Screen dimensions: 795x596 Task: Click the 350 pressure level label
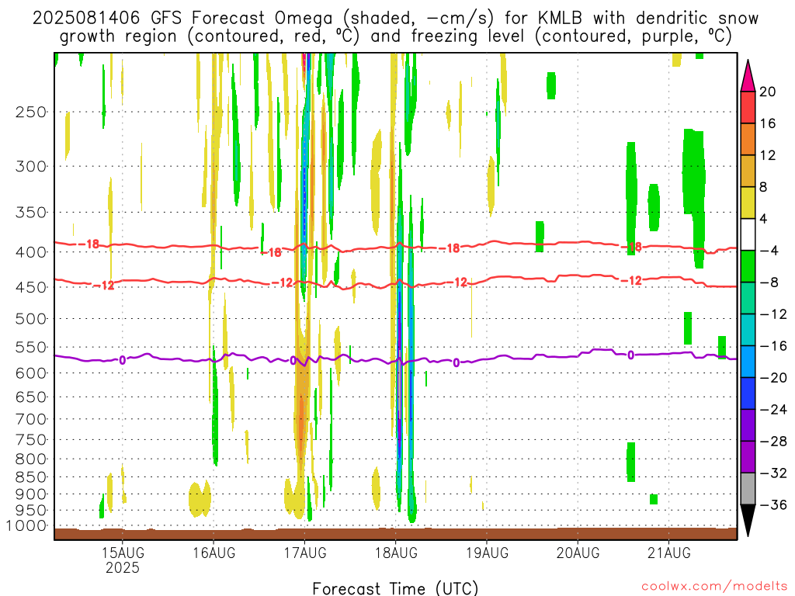click(x=31, y=213)
